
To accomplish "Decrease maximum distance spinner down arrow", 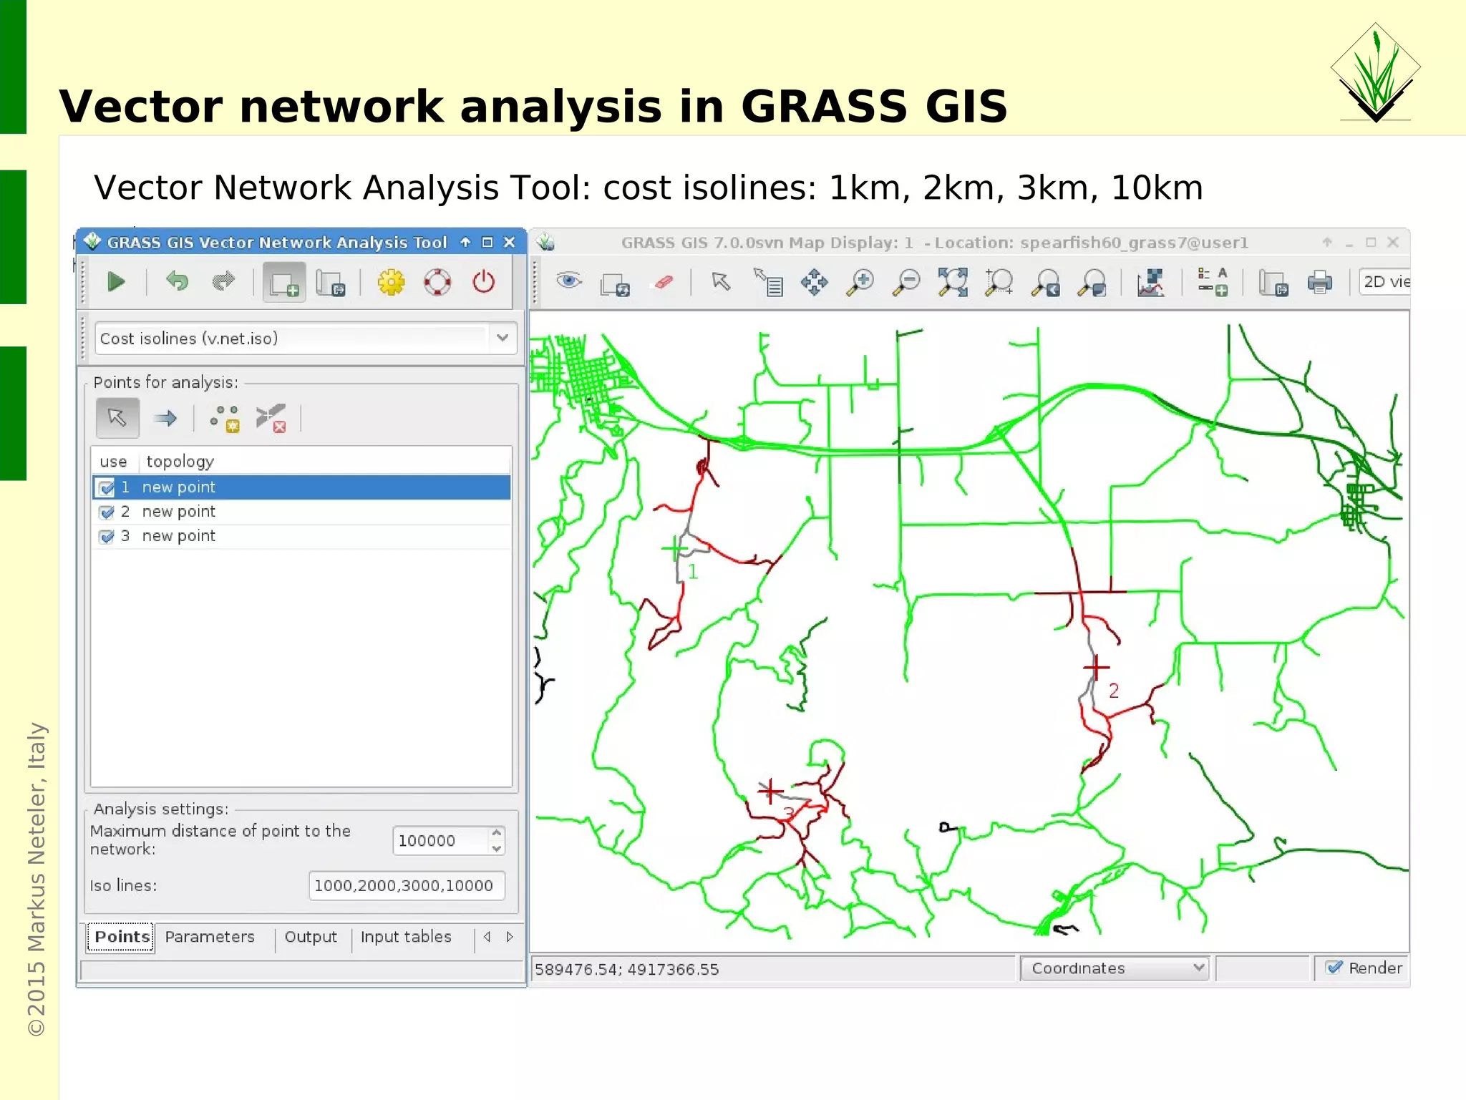I will [x=496, y=848].
